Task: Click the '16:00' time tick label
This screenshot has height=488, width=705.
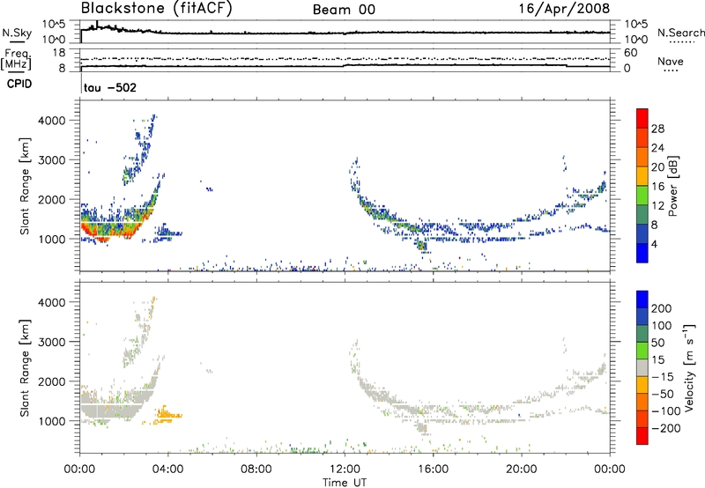Action: [x=433, y=470]
